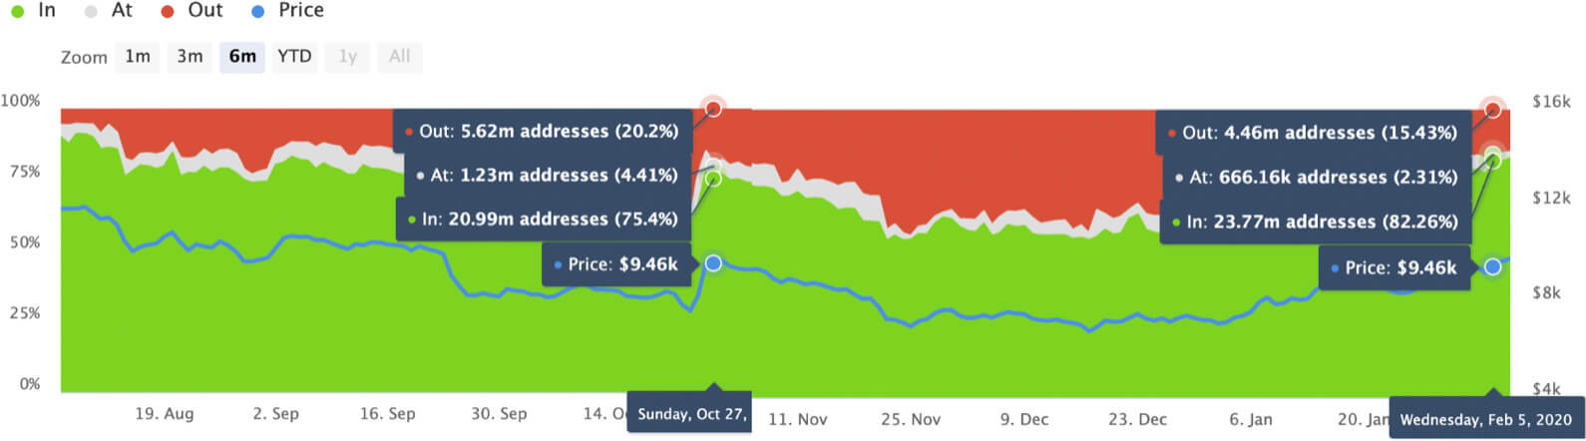Toggle the gray At legend series
Image resolution: width=1586 pixels, height=441 pixels.
tap(109, 11)
